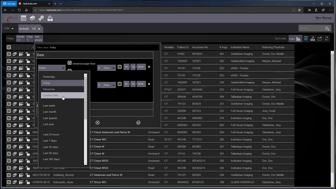This screenshot has height=189, width=336.
Task: Sort by Accession No. column header
Action: [200, 47]
